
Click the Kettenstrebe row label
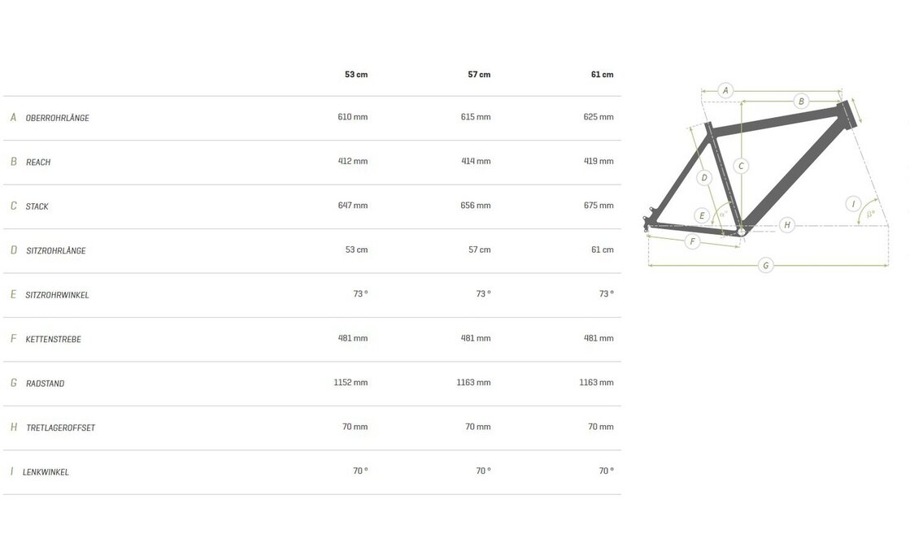pos(53,339)
